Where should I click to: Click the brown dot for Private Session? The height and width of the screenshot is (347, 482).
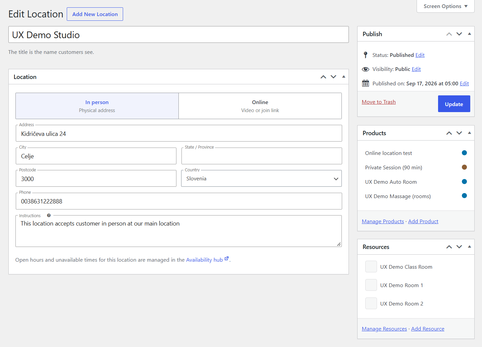464,167
